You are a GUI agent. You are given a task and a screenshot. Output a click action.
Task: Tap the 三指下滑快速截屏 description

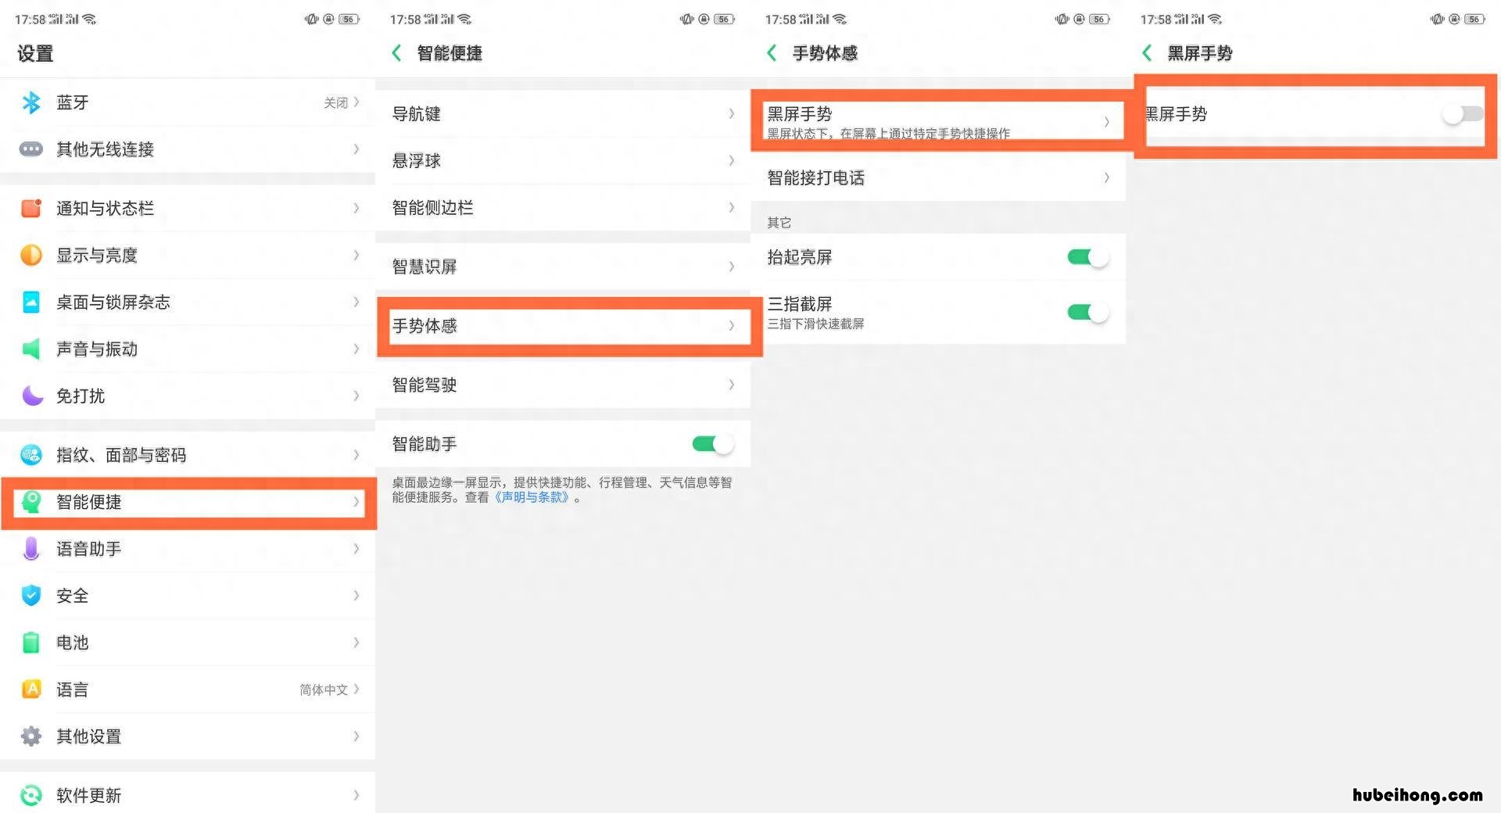(x=815, y=324)
